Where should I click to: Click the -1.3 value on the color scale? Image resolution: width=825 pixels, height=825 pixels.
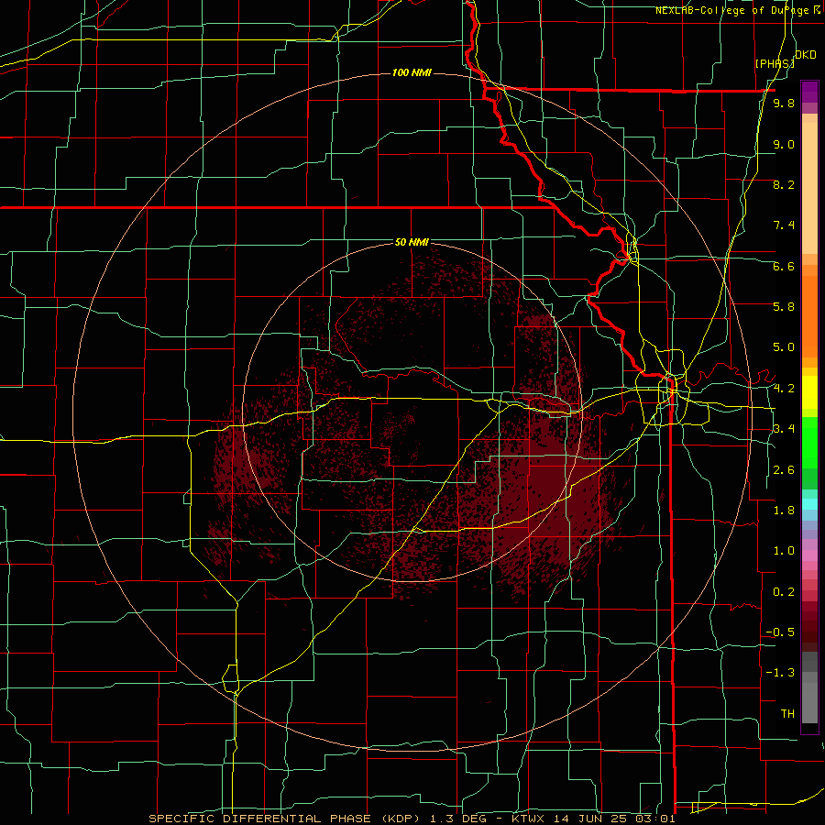pyautogui.click(x=780, y=673)
